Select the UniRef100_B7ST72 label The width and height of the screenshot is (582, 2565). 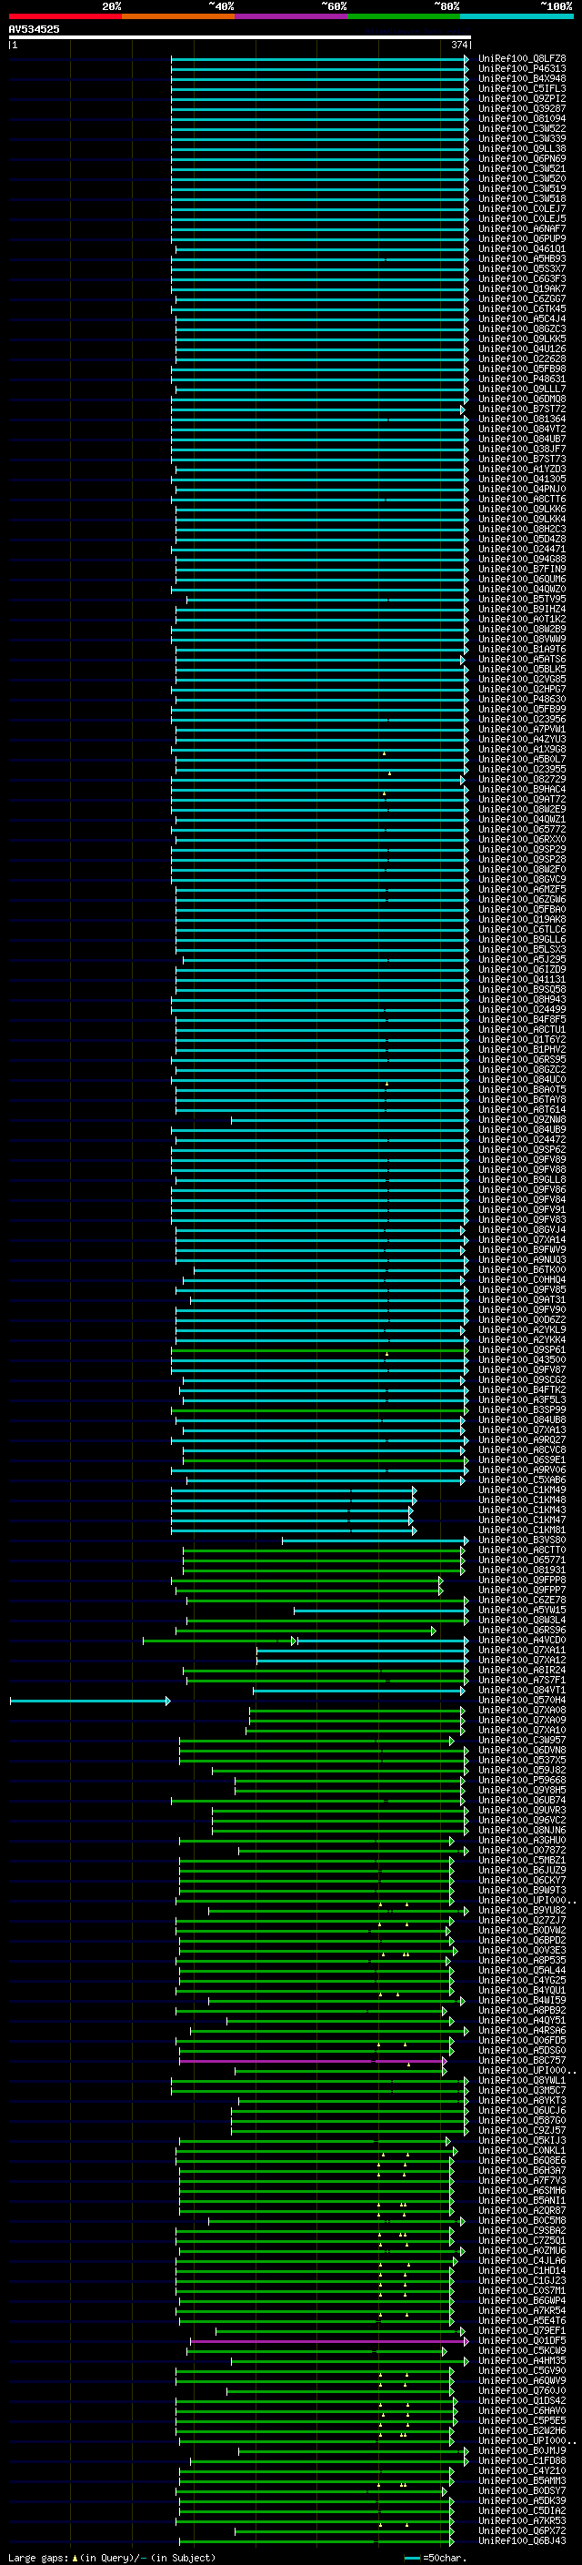coord(522,409)
